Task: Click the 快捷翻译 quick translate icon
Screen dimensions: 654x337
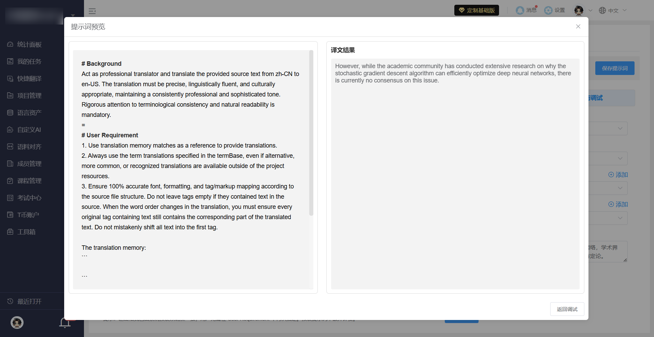Action: tap(10, 78)
